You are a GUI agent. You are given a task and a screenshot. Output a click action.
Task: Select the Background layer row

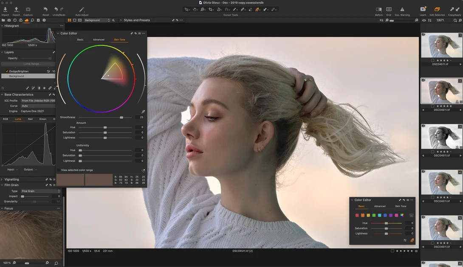point(28,76)
